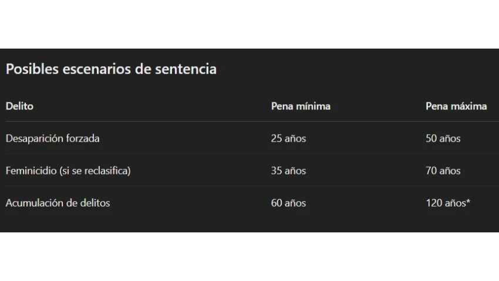Select the 'Acumulación de delitos' cell
The height and width of the screenshot is (281, 499).
click(58, 203)
